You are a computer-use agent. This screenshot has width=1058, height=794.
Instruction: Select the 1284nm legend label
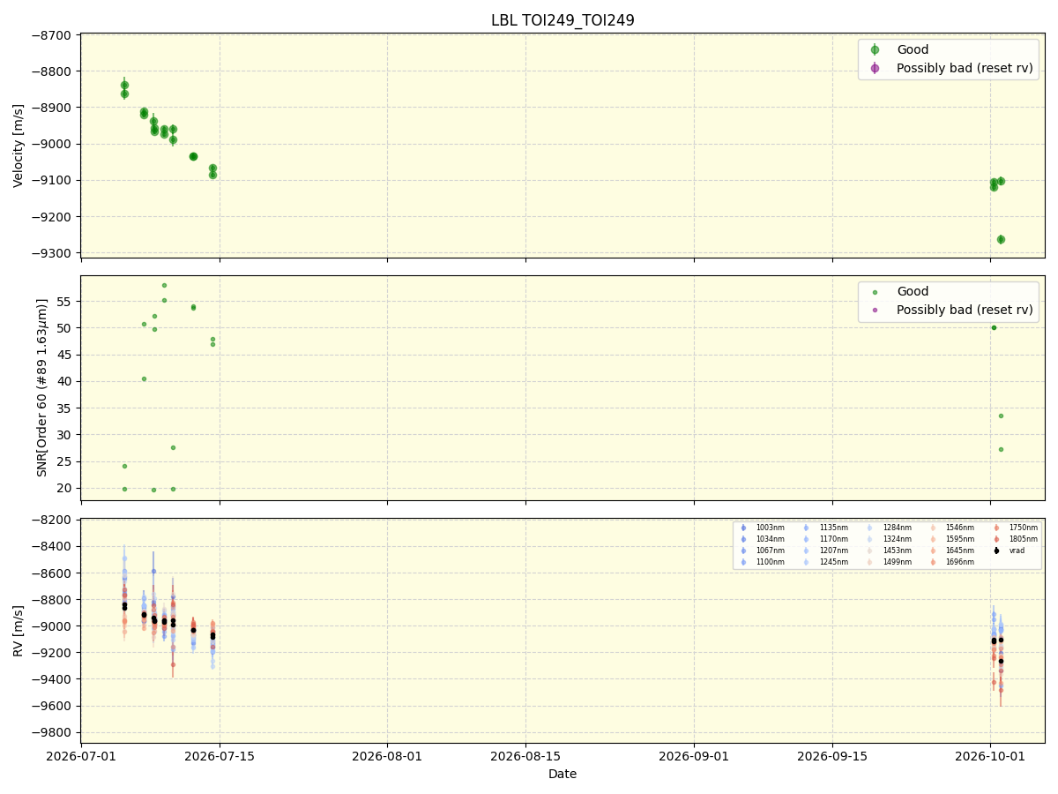[897, 528]
